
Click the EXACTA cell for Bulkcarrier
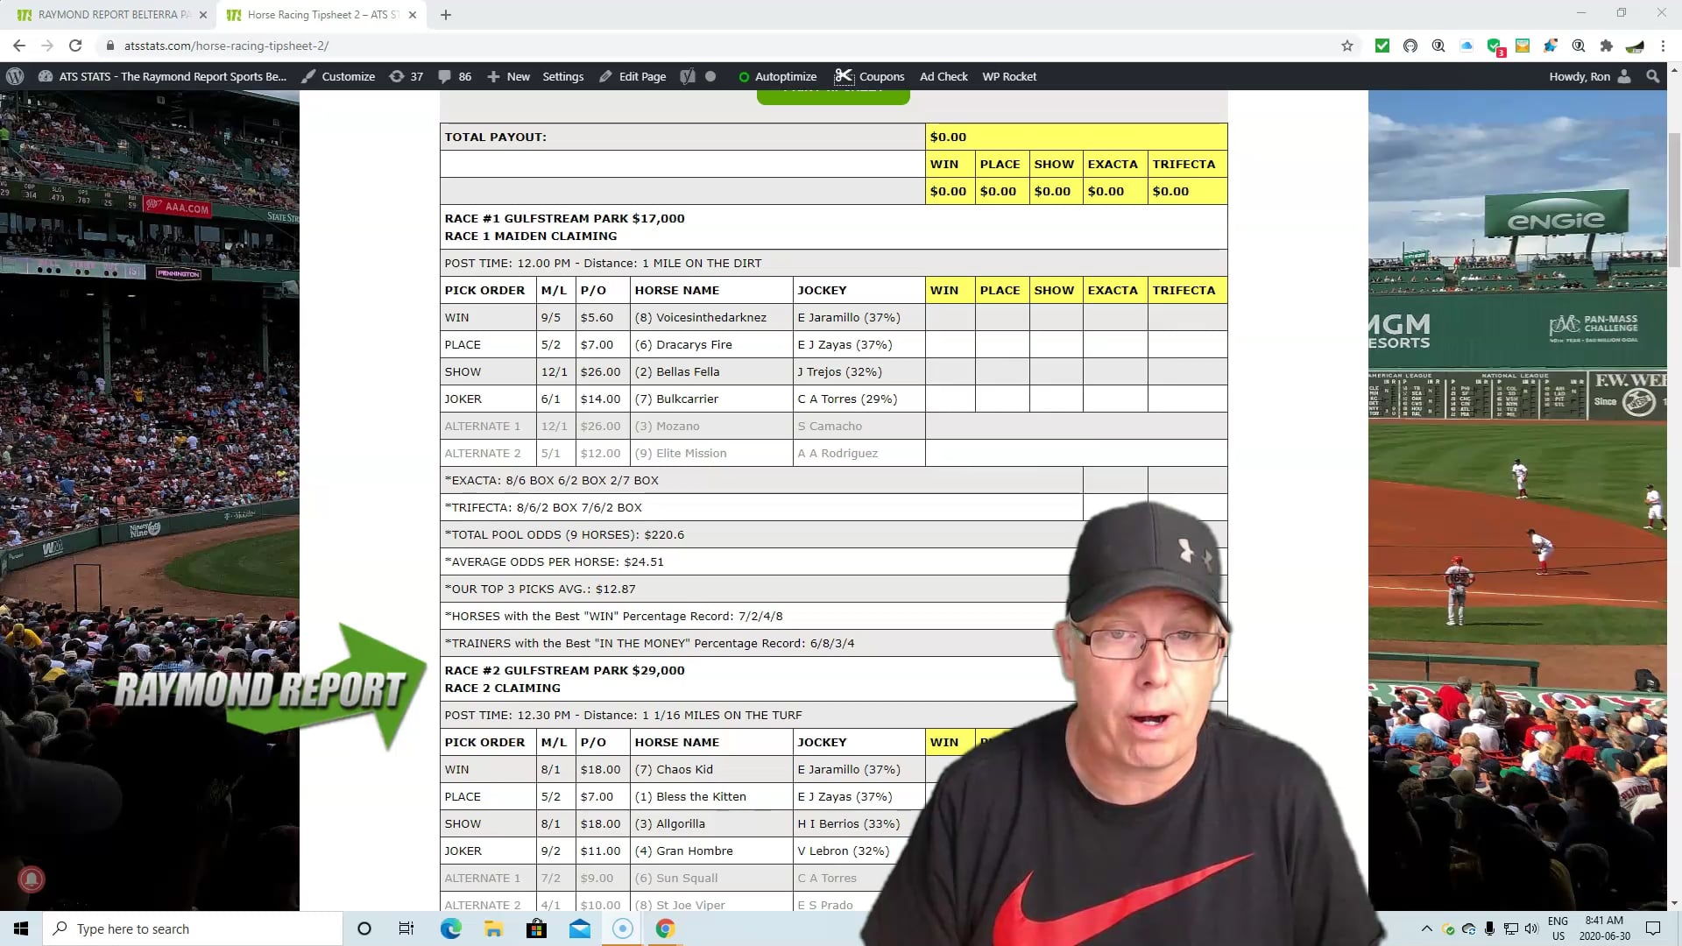(1115, 399)
